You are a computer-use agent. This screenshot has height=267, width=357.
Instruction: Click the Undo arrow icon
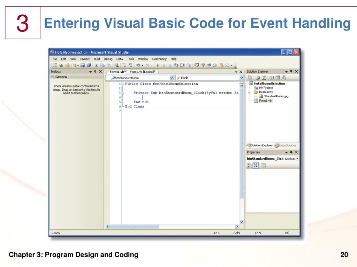coord(138,65)
